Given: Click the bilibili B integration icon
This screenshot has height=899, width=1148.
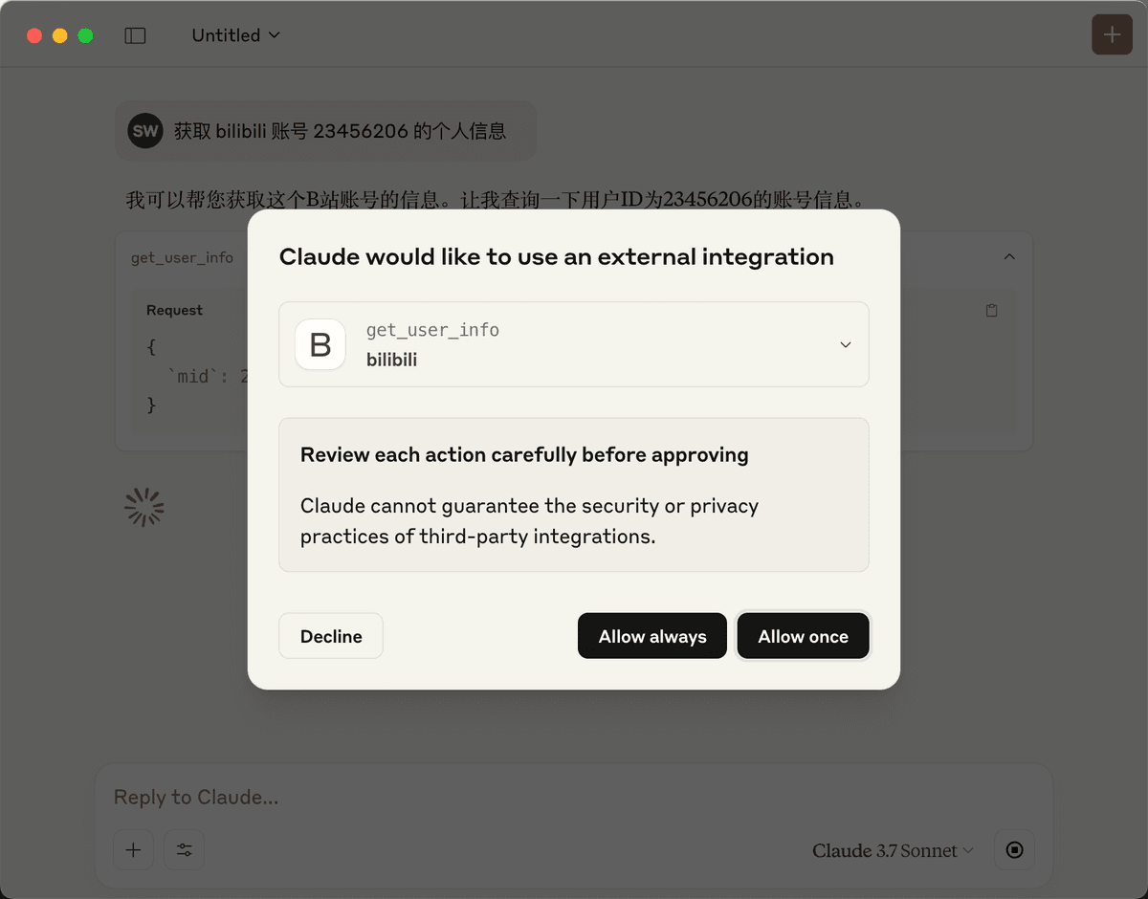Looking at the screenshot, I should [x=320, y=344].
